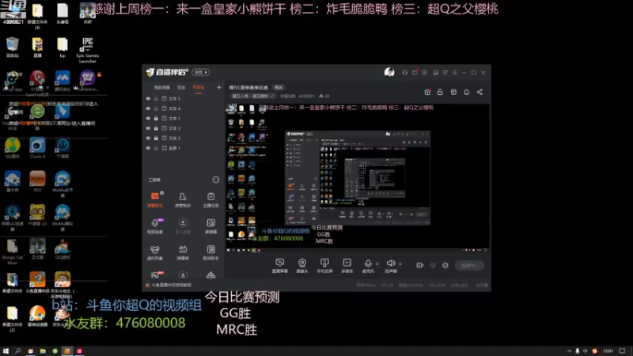633x356 pixels.
Task: Open the 歌词助手 tool icon
Action: [210, 252]
